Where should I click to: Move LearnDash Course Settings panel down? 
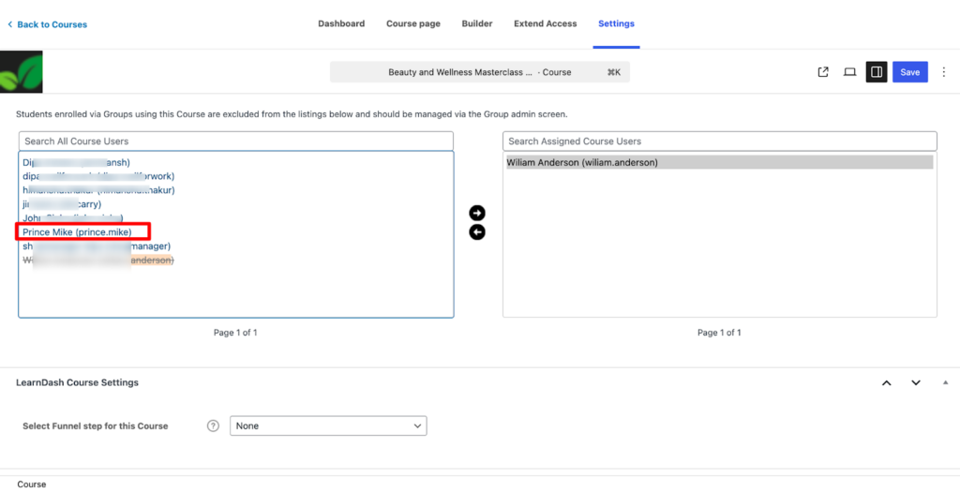(x=916, y=383)
